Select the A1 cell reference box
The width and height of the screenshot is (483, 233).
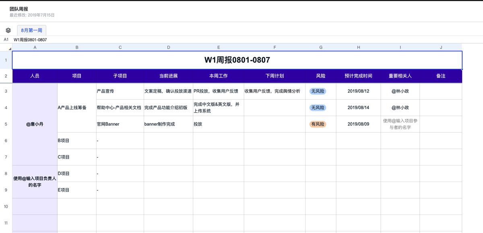point(6,40)
